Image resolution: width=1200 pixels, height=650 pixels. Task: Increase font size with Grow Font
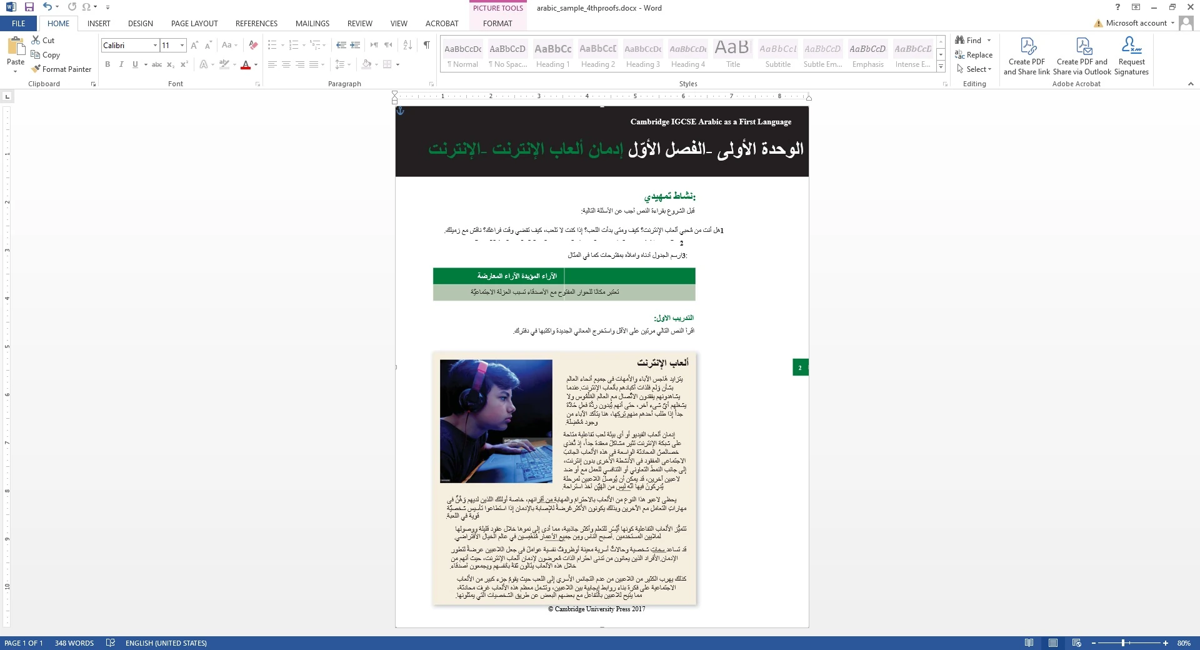pos(194,45)
